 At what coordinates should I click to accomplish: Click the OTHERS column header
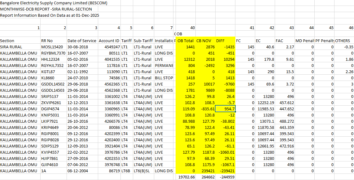343,41
